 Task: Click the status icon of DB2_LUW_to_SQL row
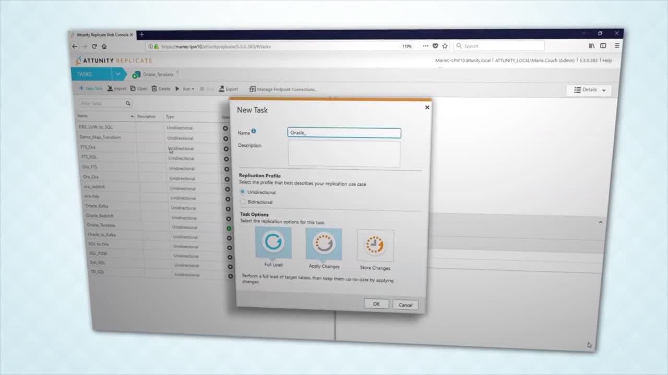[x=225, y=128]
